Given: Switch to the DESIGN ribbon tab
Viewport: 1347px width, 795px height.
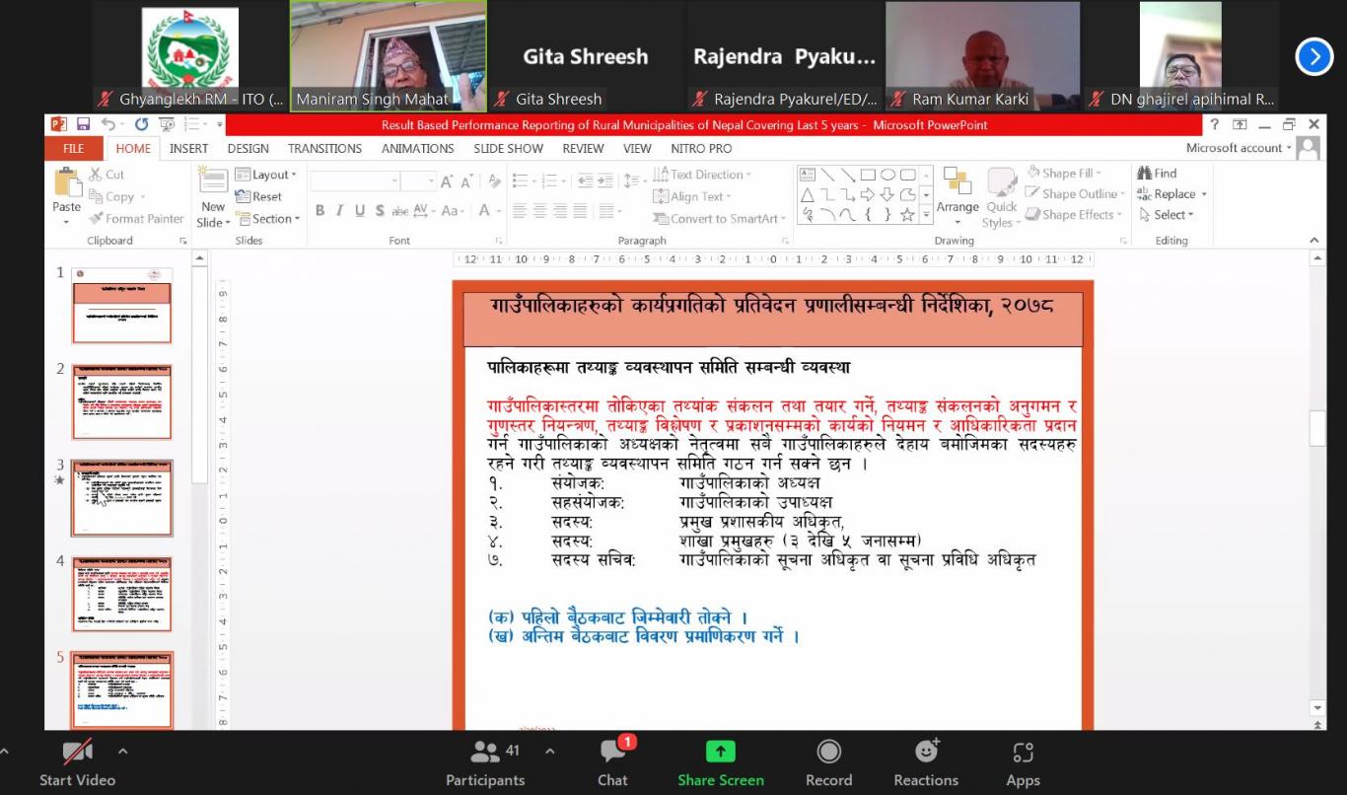Looking at the screenshot, I should click(x=248, y=149).
